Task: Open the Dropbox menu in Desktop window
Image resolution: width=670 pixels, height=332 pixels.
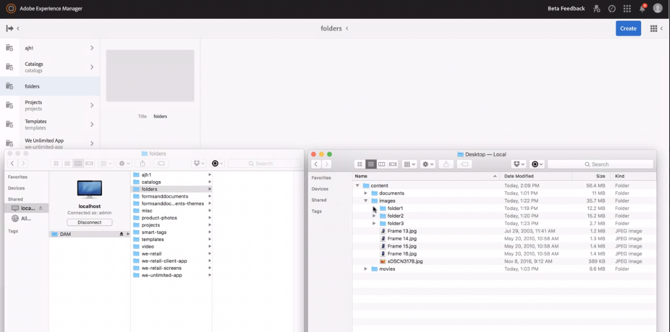Action: (x=519, y=164)
